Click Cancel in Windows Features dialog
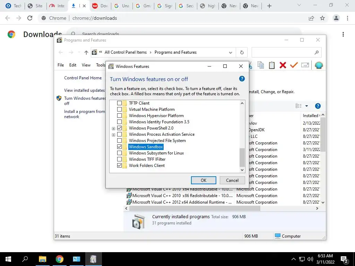Image resolution: width=355 pixels, height=266 pixels. tap(232, 180)
